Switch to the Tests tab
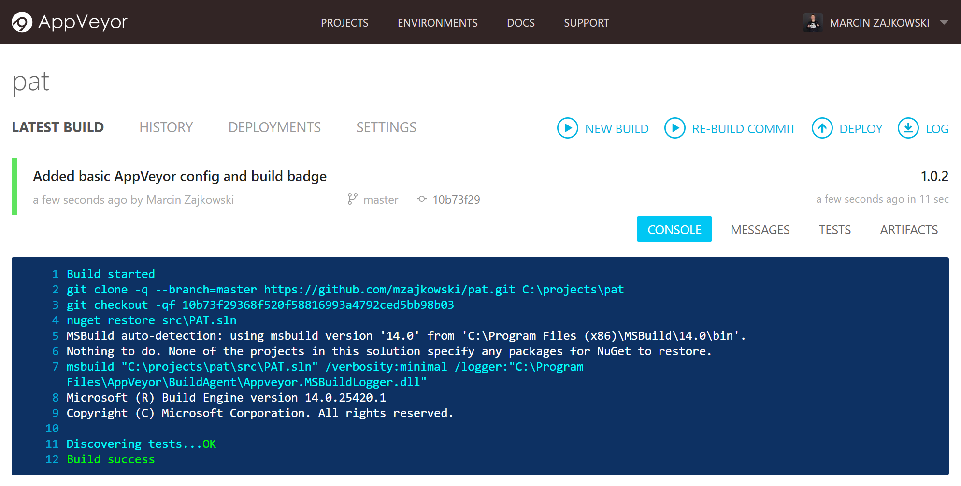This screenshot has width=961, height=486. tap(835, 230)
